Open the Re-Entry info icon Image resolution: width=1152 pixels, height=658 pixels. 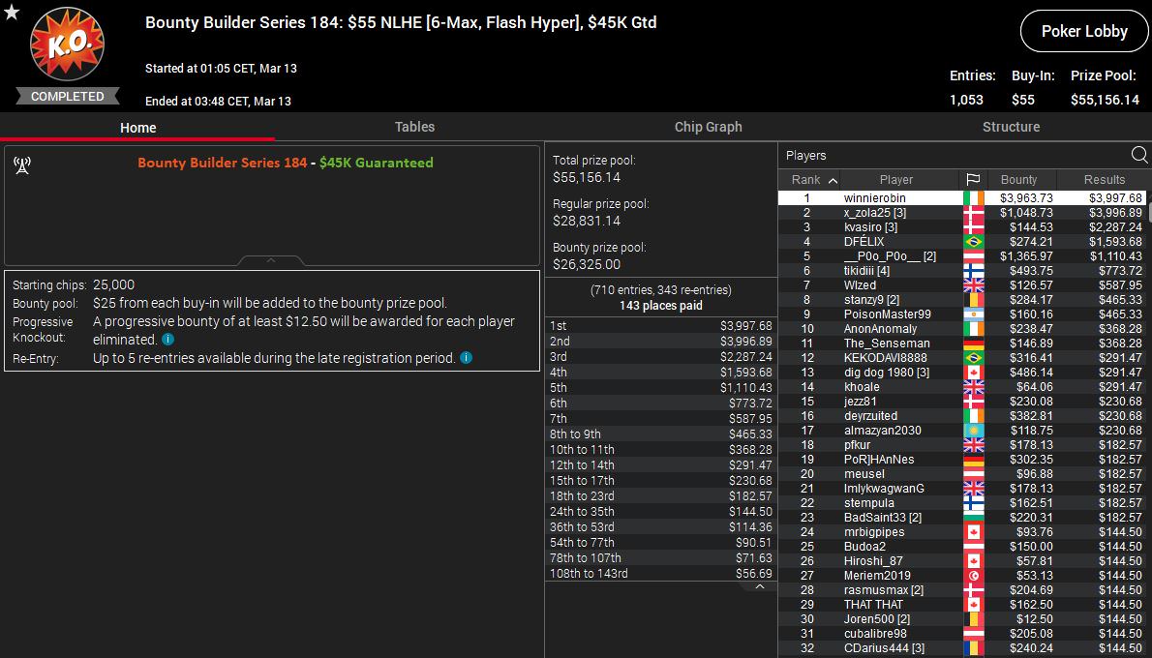[x=466, y=358]
